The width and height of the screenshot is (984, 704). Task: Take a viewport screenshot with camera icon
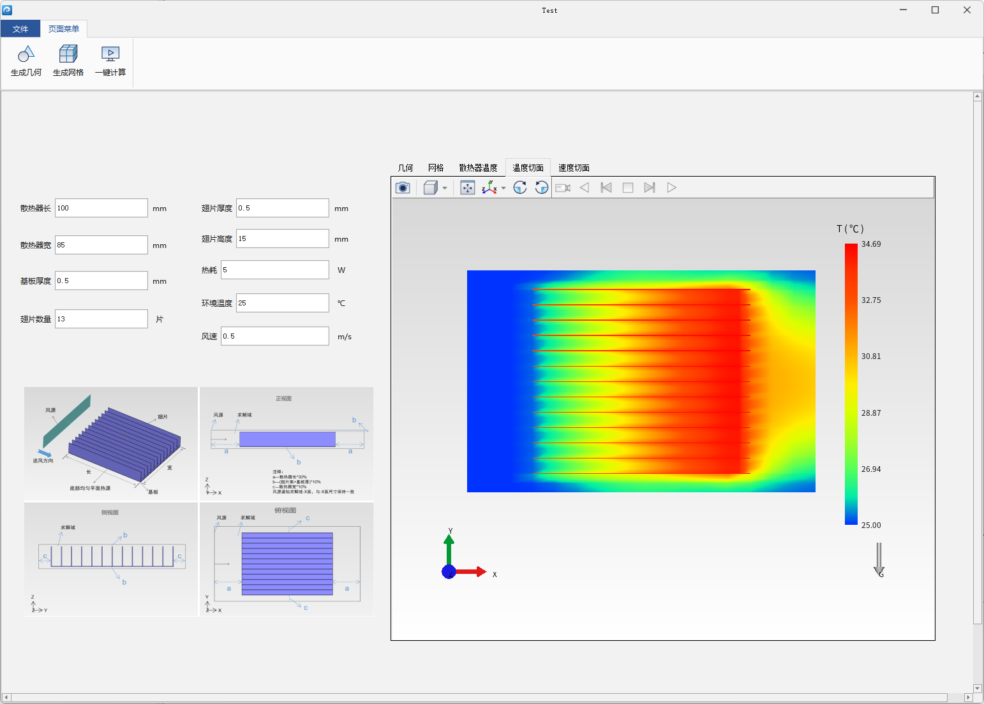[x=403, y=187]
